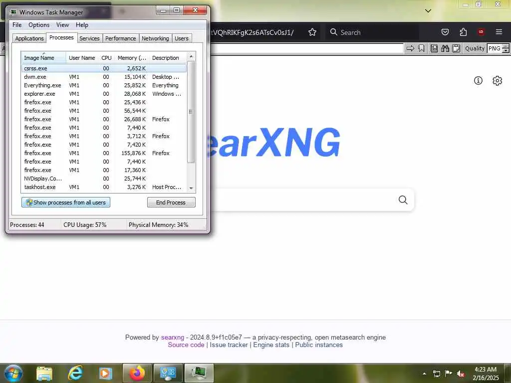
Task: Launch Internet Explorer from the taskbar
Action: coord(75,373)
